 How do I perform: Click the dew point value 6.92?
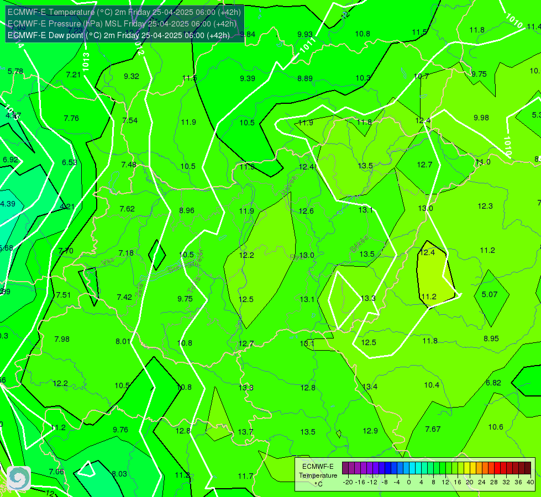(x=10, y=160)
